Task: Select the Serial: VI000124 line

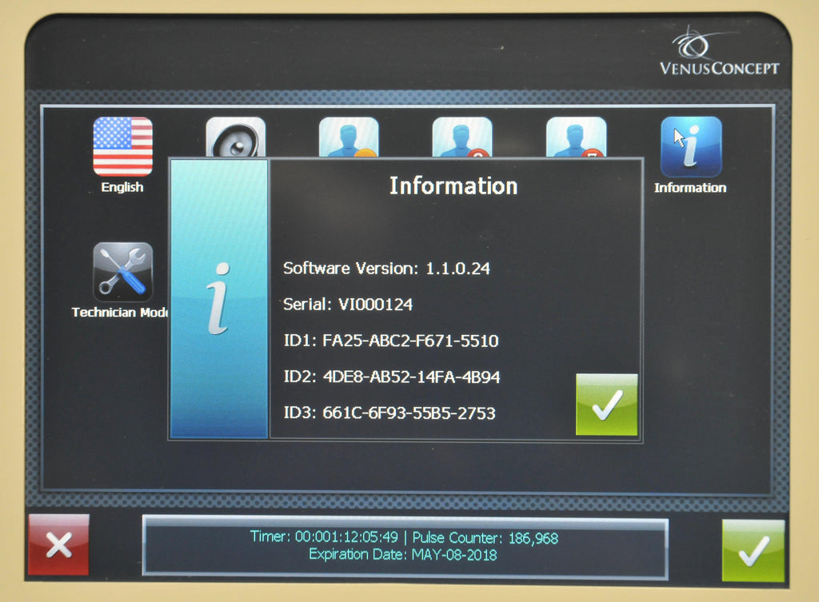Action: 348,305
